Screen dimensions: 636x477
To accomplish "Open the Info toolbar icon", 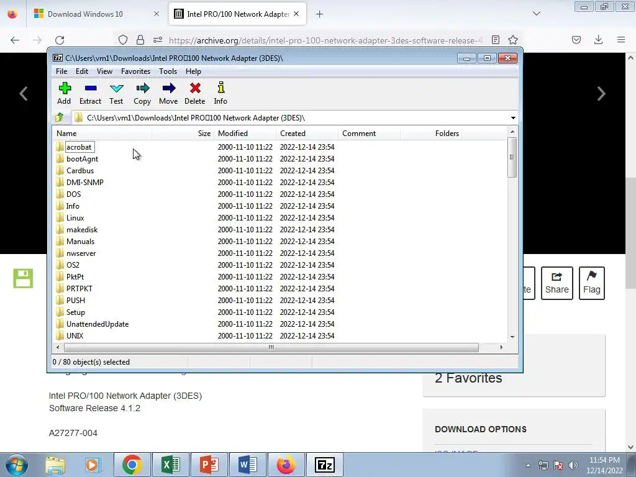I will point(220,93).
